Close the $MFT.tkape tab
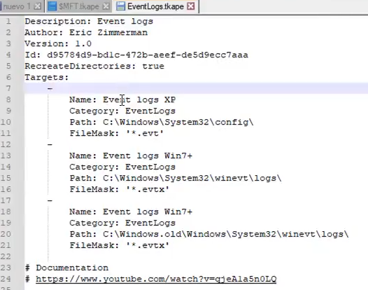Viewport: 368px width, 290px height. 106,6
